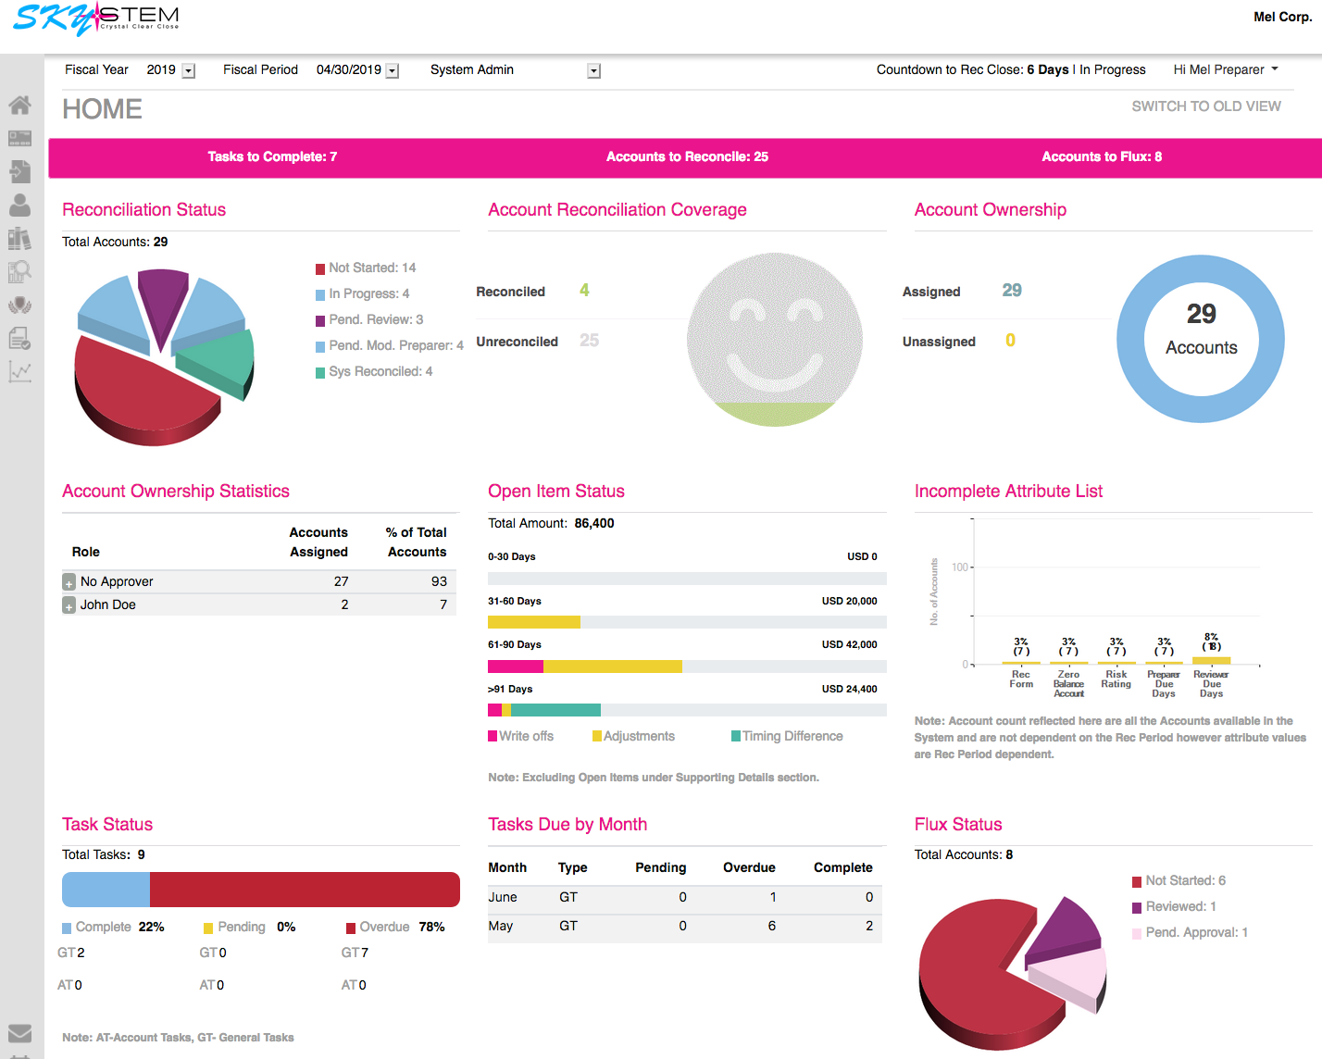This screenshot has width=1322, height=1059.
Task: Click the Accounts to Flux: 8 link
Action: coord(1102,157)
